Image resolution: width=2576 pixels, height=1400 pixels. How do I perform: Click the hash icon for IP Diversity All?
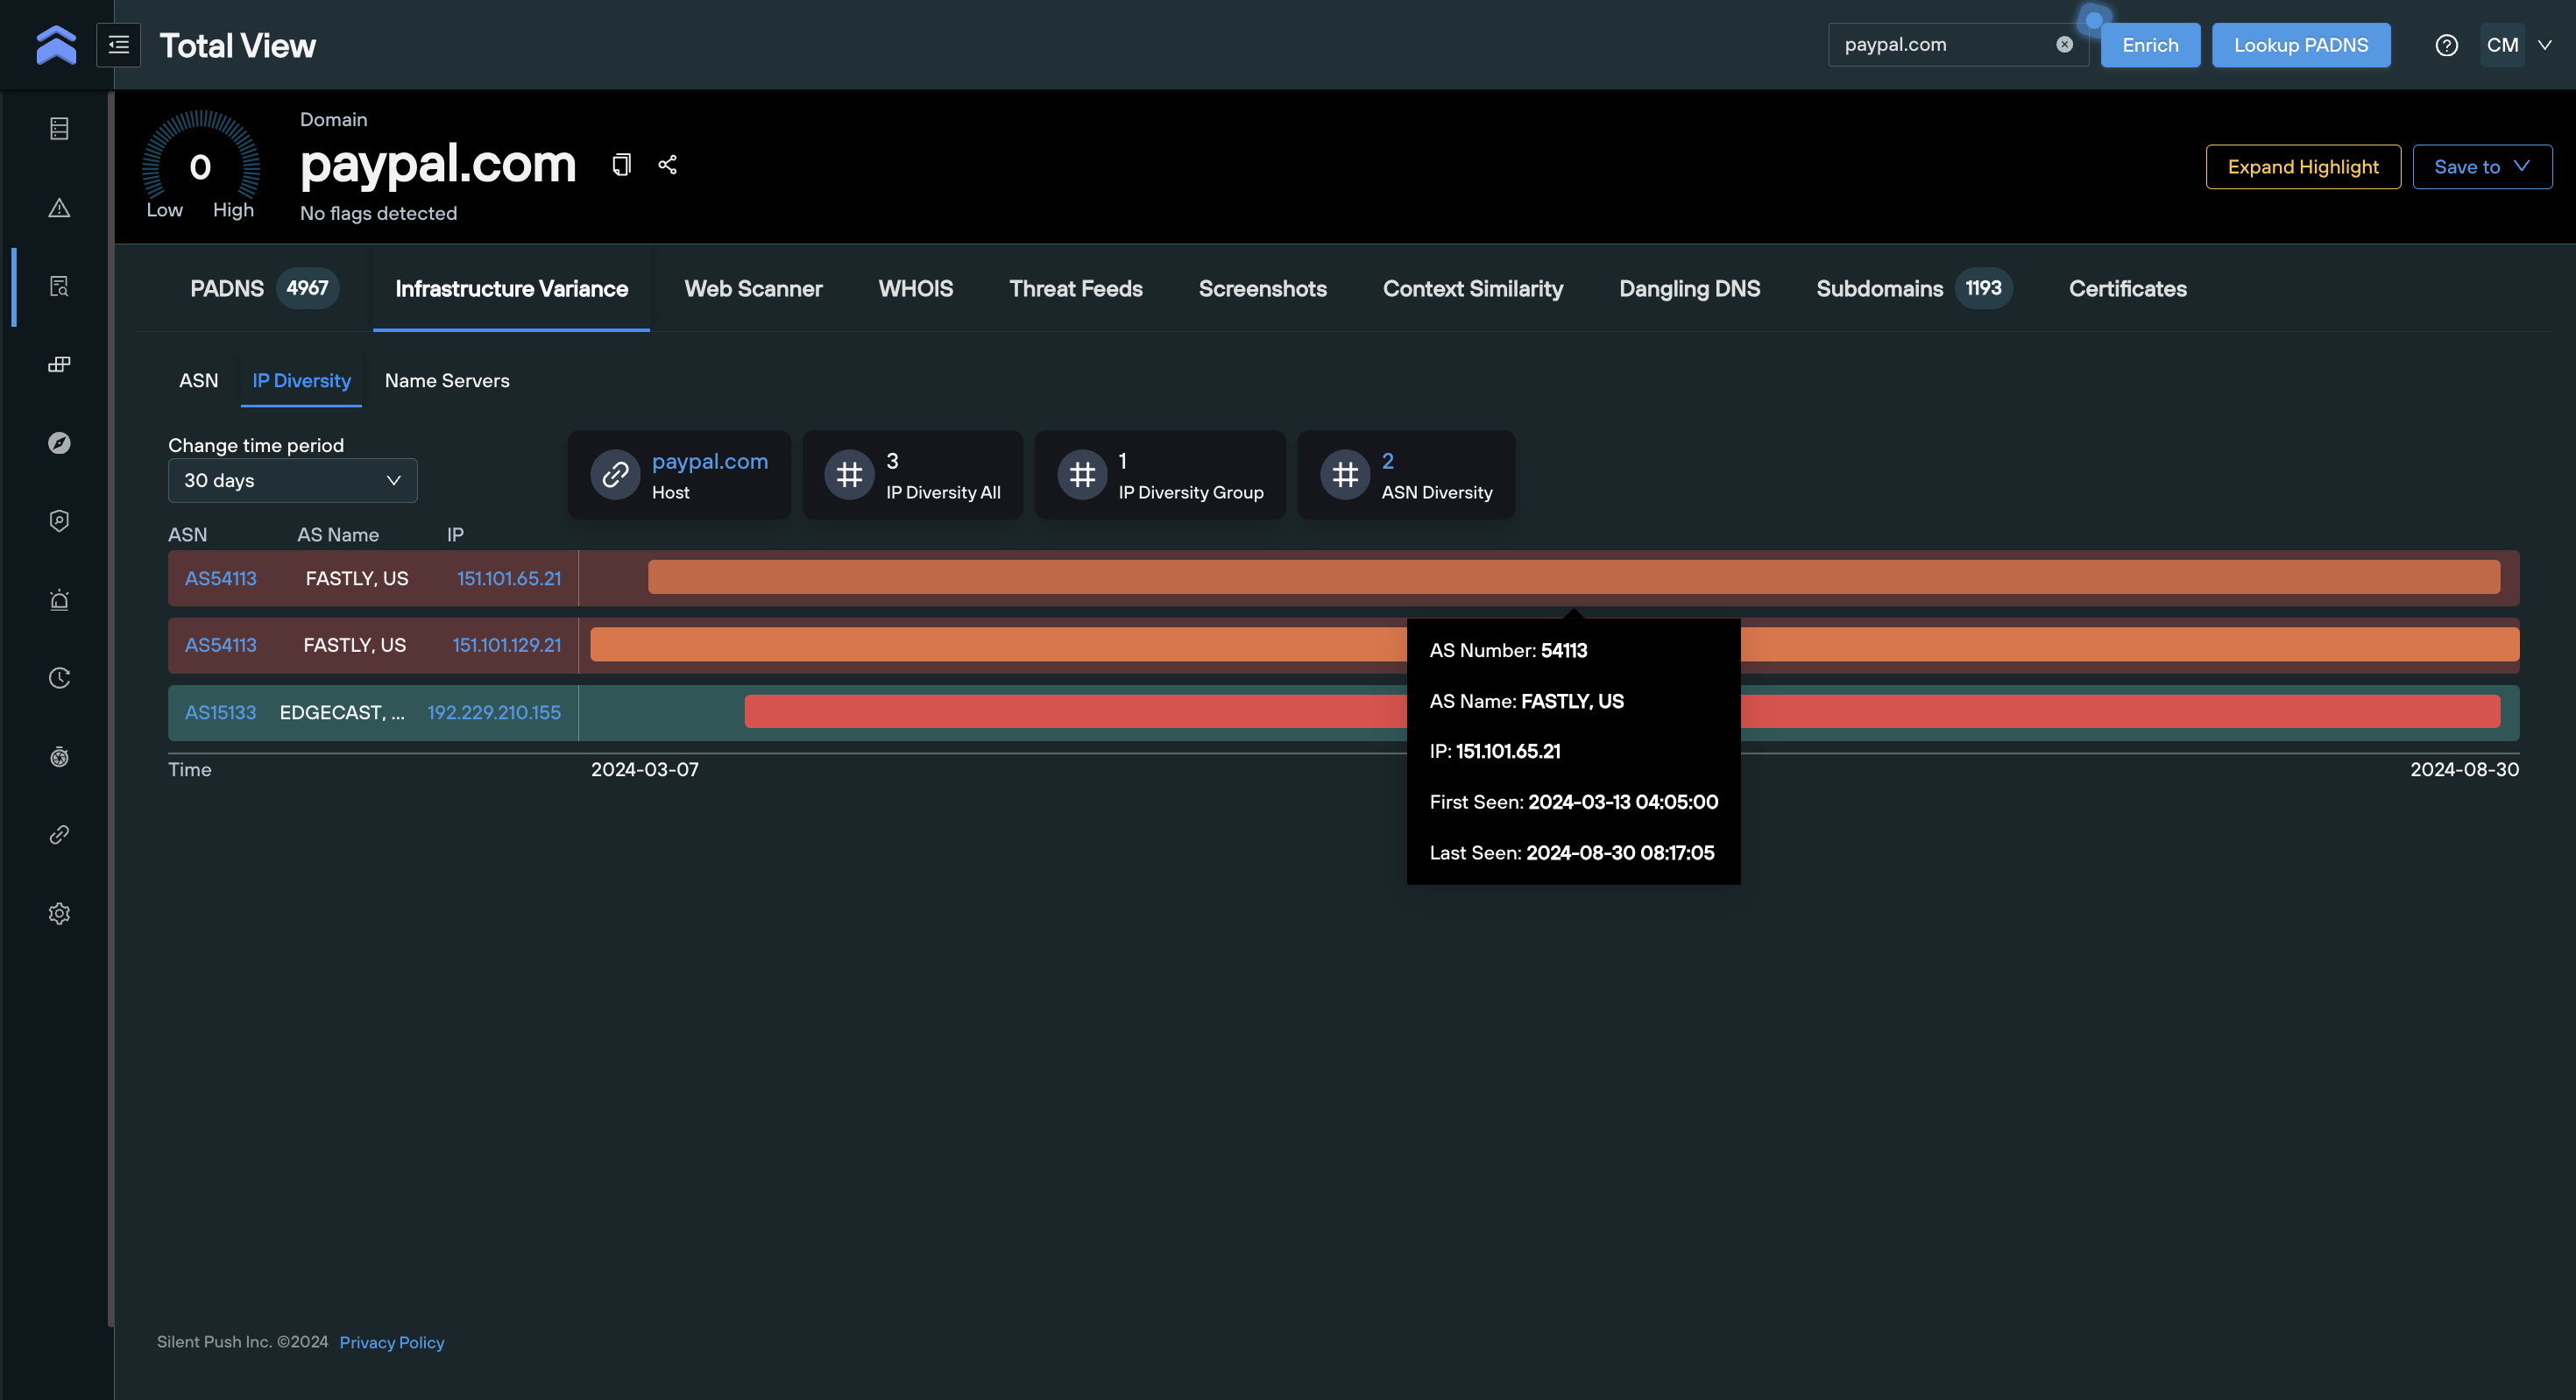[x=849, y=475]
